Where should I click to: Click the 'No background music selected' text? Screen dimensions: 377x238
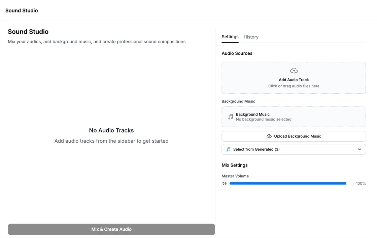pos(264,120)
